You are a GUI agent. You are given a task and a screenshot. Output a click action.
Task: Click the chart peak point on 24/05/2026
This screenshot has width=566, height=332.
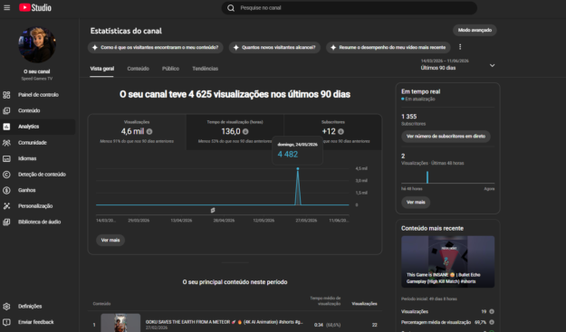(x=298, y=168)
